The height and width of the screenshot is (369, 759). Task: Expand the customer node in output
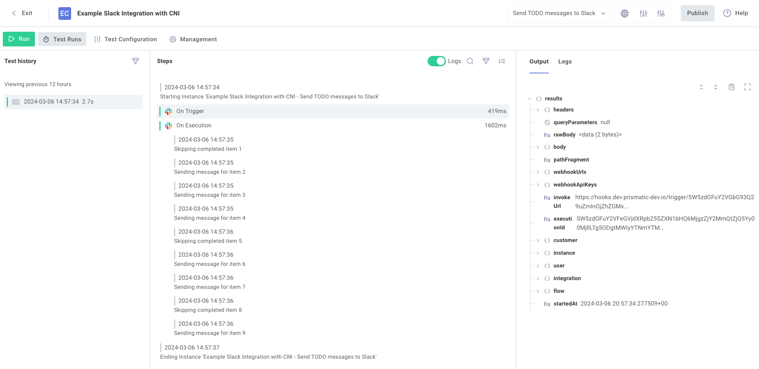(537, 240)
